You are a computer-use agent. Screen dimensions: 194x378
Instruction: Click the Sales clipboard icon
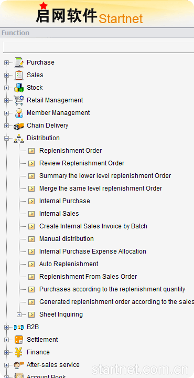(19, 75)
